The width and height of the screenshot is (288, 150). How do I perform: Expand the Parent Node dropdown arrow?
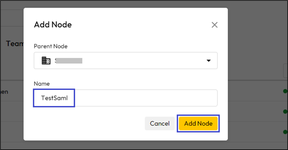tap(209, 61)
